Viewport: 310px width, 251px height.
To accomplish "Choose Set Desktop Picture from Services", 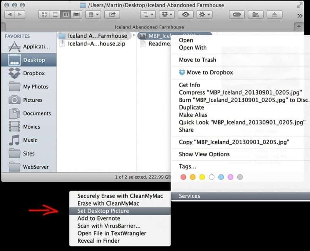I will (103, 211).
